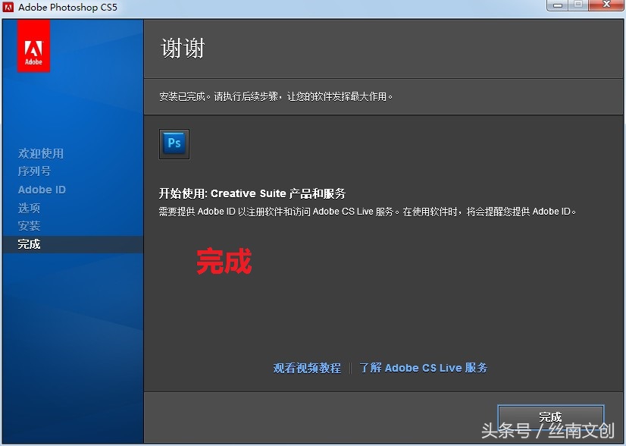Open the 了解 Adobe CS Live 服务 link
Viewport: 626px width, 446px height.
tap(424, 367)
